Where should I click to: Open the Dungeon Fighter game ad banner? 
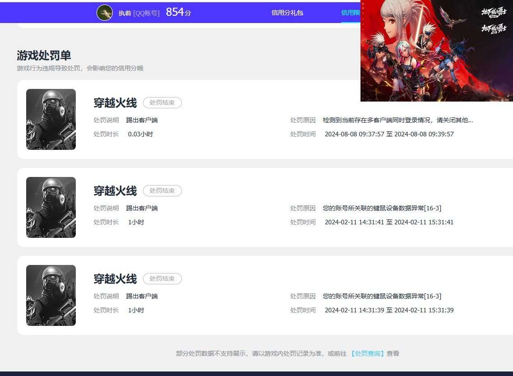[x=436, y=51]
